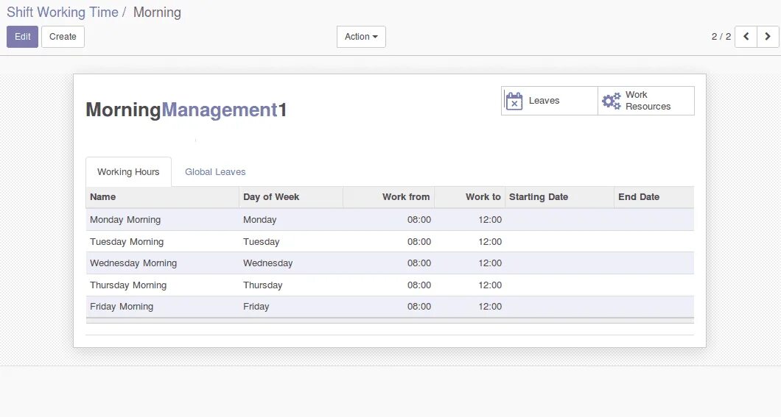781x417 pixels.
Task: Sort by Day of Week header
Action: click(291, 197)
